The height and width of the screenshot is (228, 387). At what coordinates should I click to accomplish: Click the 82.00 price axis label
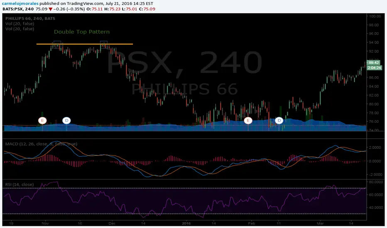[374, 95]
